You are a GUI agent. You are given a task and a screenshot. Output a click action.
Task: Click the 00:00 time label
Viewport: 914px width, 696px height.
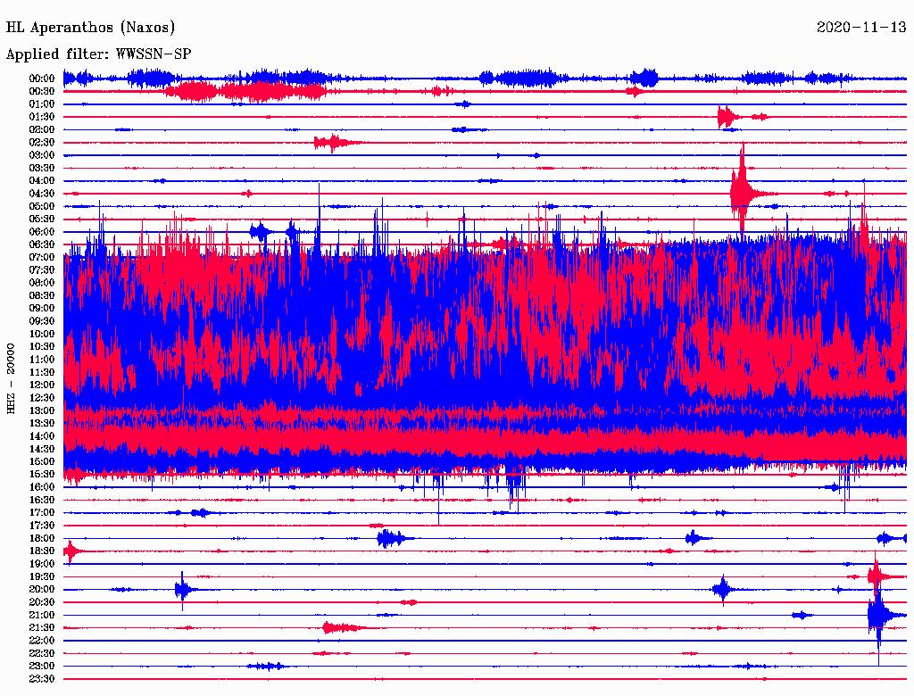(x=42, y=79)
